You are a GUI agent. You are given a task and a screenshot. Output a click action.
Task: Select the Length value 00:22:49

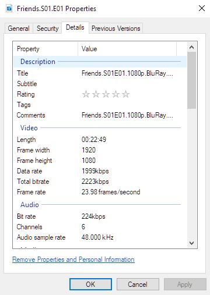point(94,140)
